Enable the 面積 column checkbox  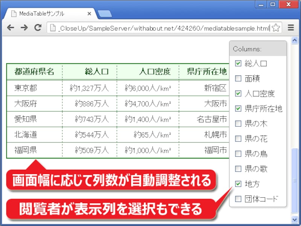coord(238,78)
